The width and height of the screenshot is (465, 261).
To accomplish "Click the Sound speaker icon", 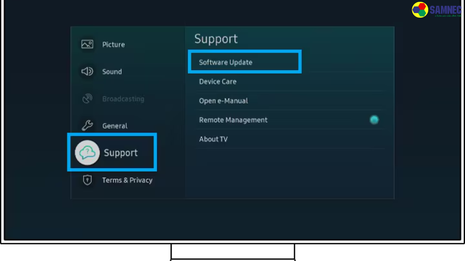I will (87, 72).
